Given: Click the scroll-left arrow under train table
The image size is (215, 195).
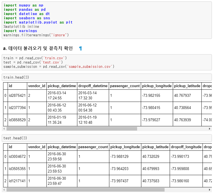Looking at the screenshot, I should pyautogui.click(x=4, y=129).
